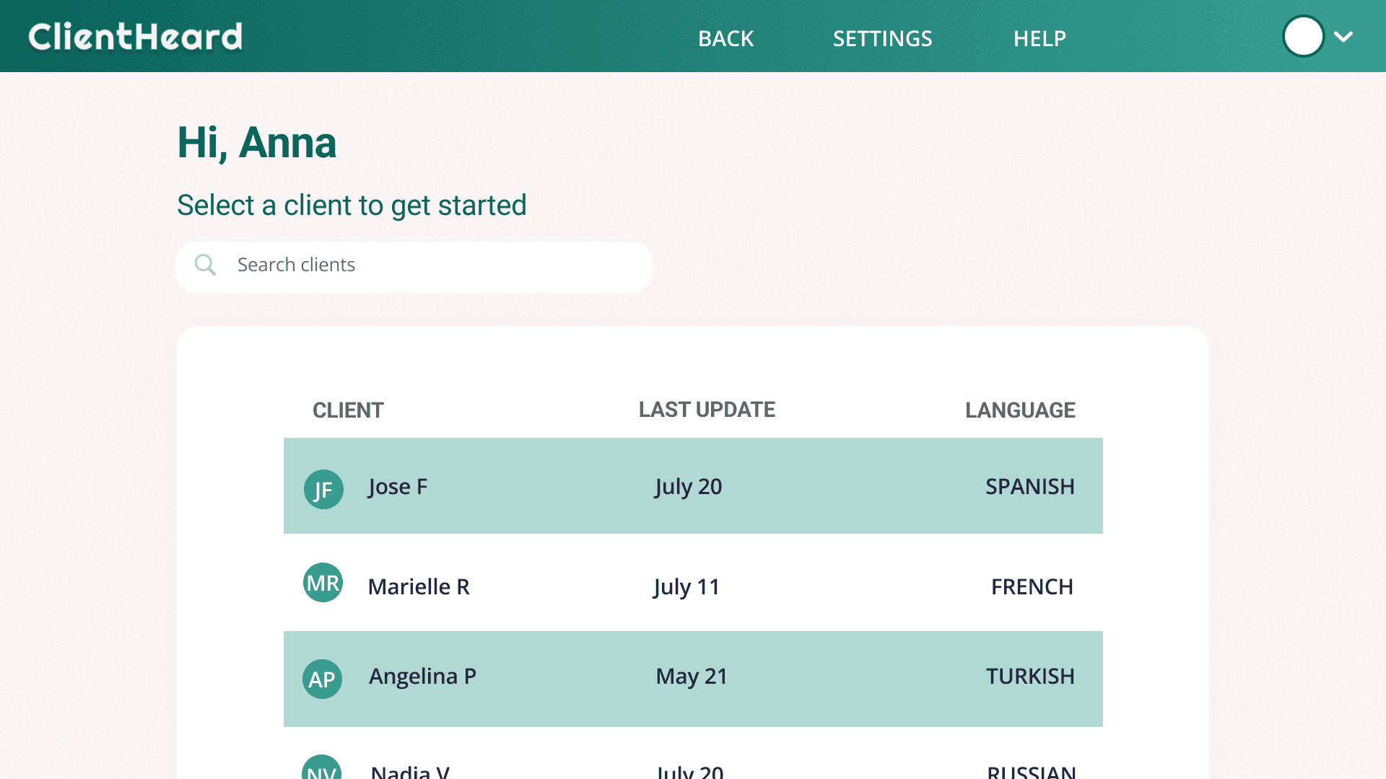Click the search magnifier icon
The image size is (1386, 779).
coord(205,265)
